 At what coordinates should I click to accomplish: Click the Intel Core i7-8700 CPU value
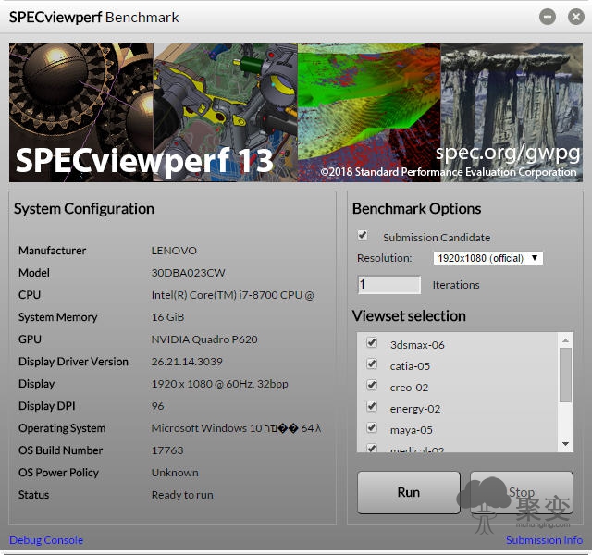tap(232, 295)
